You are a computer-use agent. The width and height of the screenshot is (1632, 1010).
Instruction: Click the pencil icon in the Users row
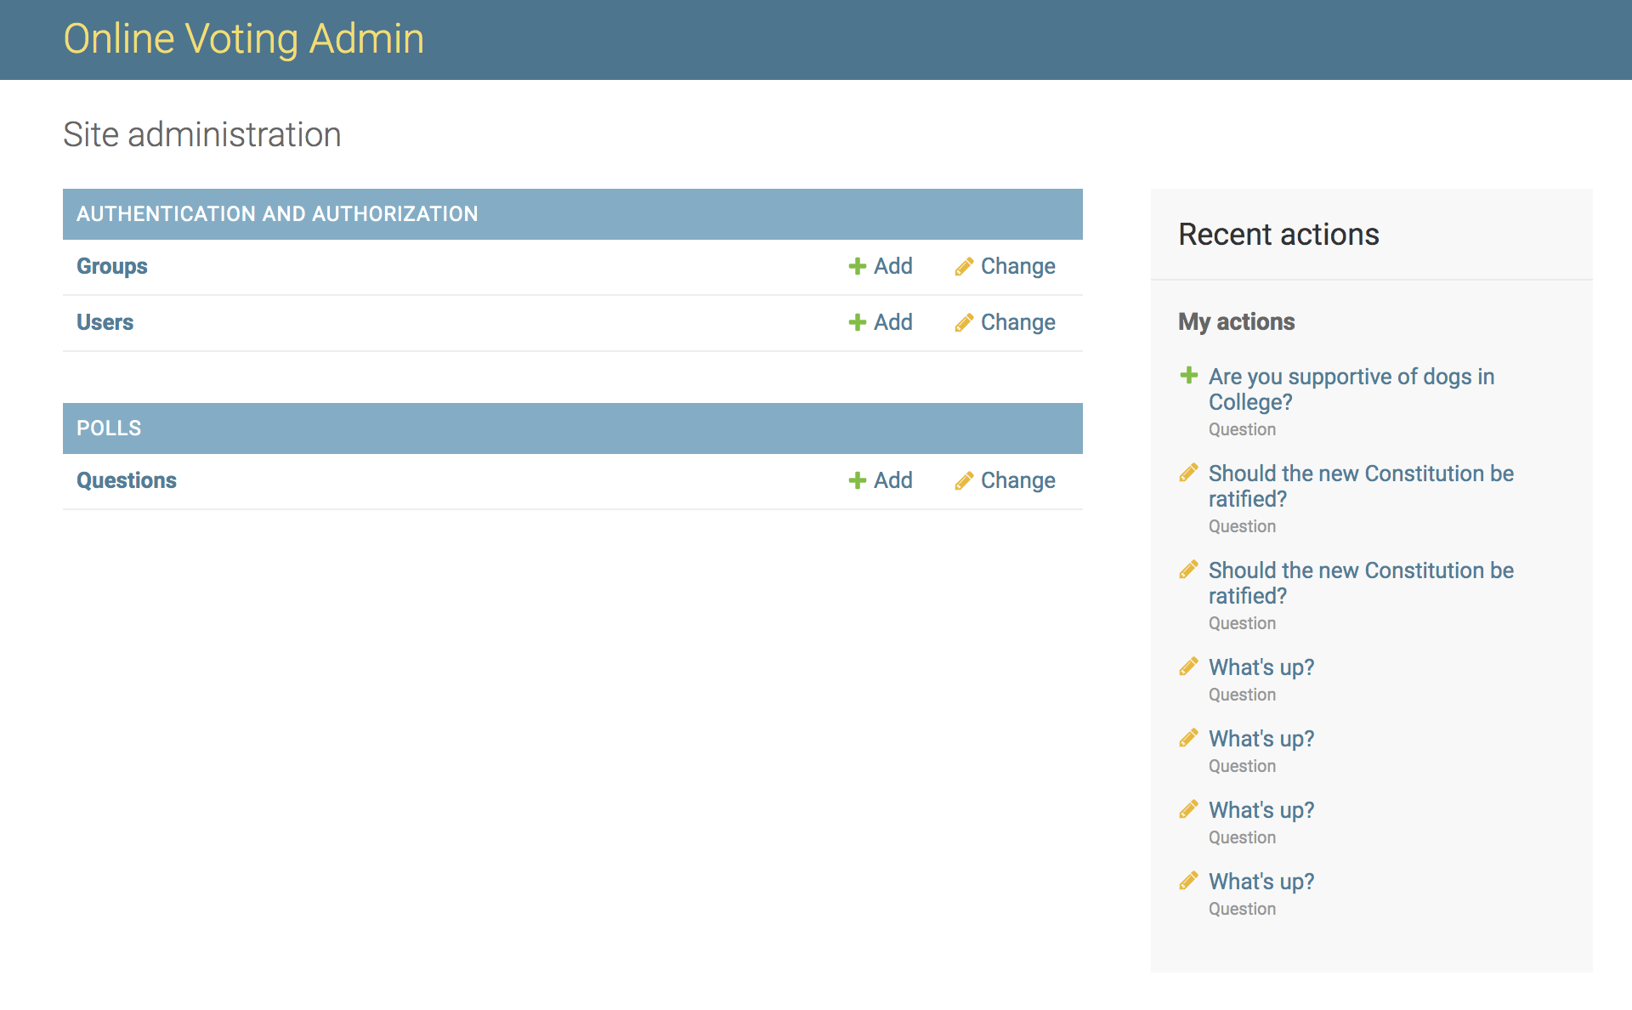[963, 323]
